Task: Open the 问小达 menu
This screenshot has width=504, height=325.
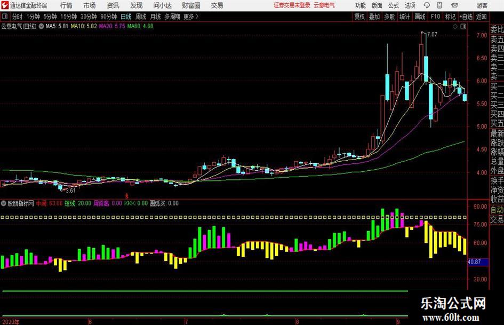Action: (162, 5)
